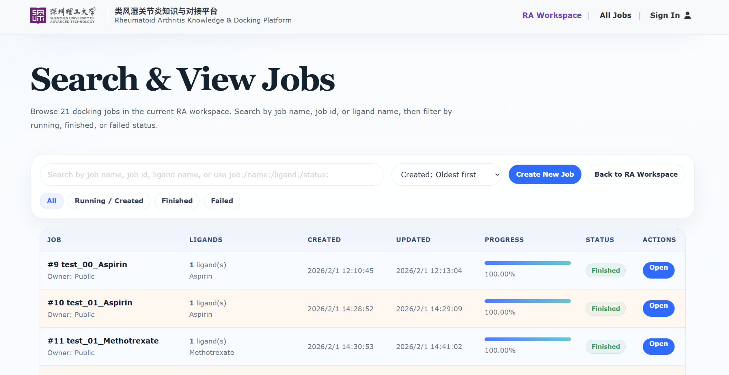Click Back to RA Workspace button
Screen dimensions: 729x375
636,175
